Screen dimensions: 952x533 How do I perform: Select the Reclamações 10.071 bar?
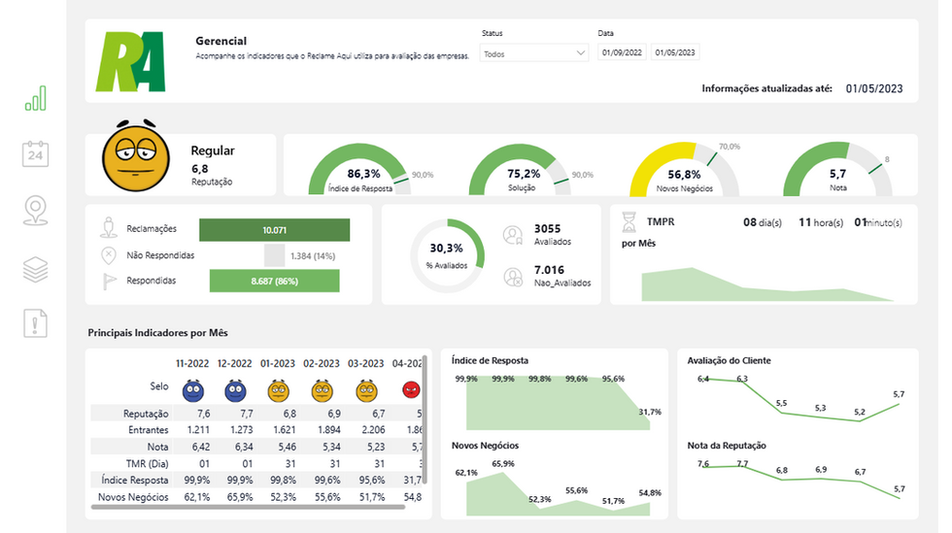(274, 230)
